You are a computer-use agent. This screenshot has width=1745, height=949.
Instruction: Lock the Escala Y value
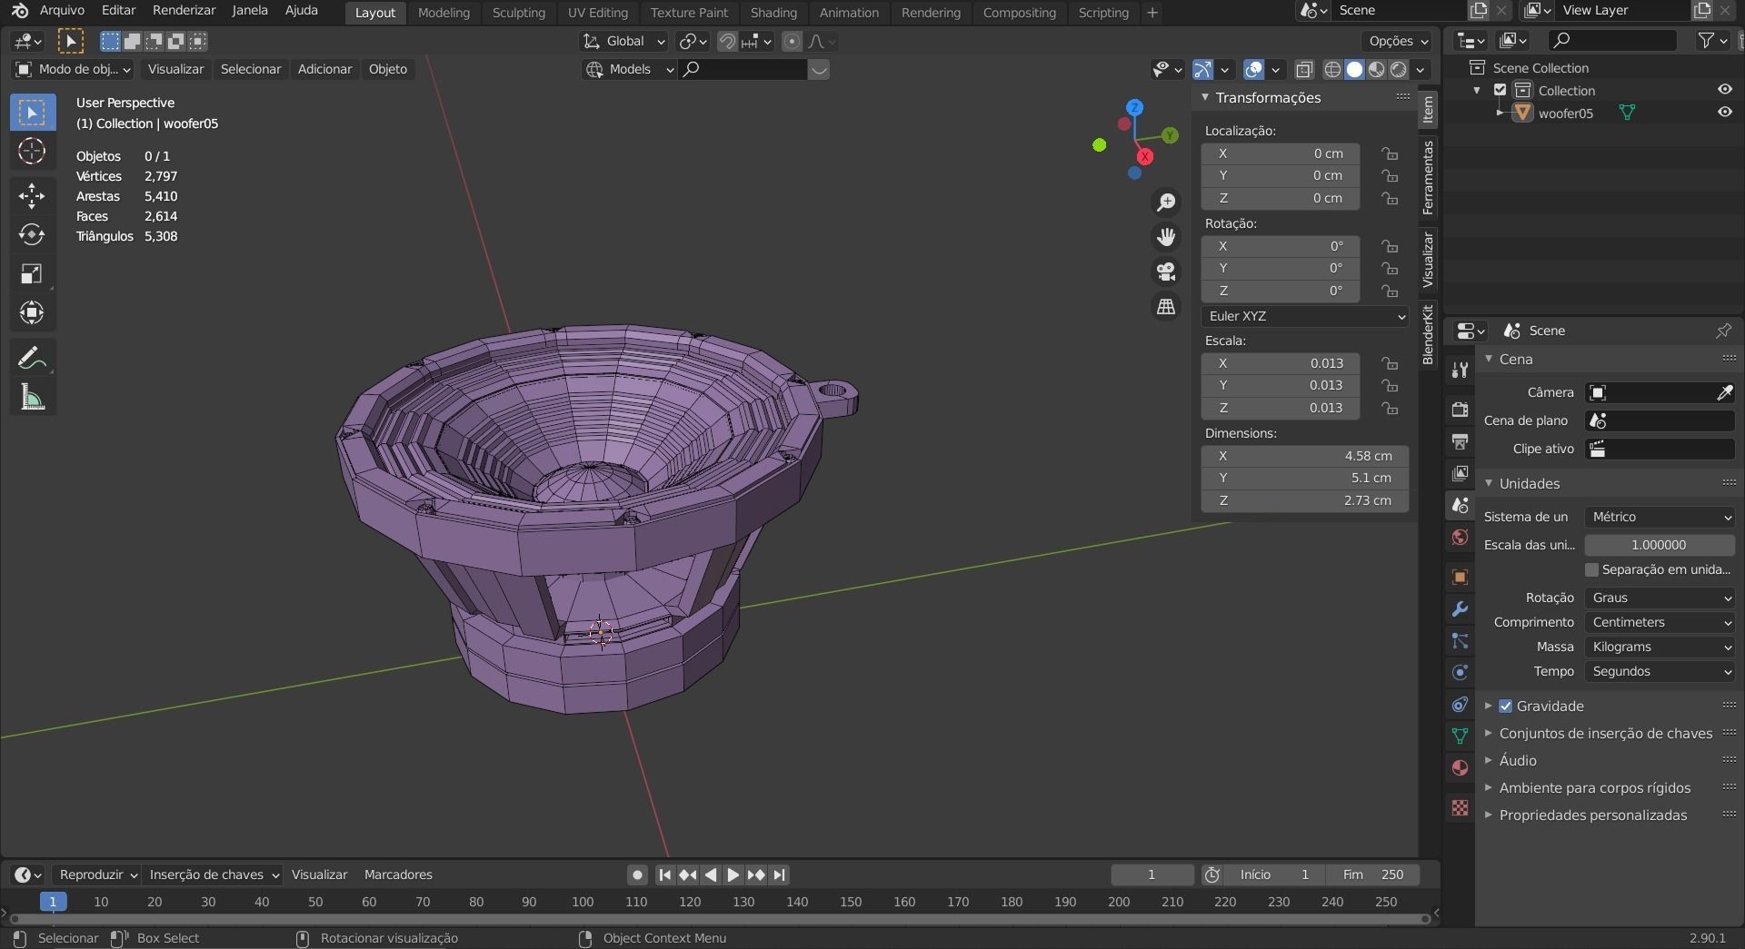point(1390,385)
